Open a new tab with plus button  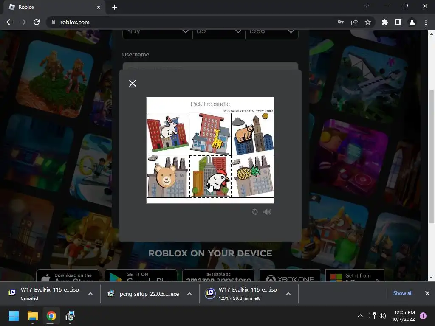(x=115, y=7)
